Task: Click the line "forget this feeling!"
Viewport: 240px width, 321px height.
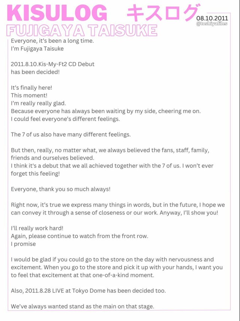Action: [x=35, y=173]
